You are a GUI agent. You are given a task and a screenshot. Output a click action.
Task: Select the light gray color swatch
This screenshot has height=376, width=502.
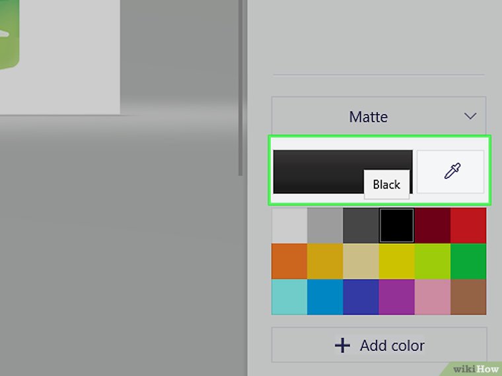pyautogui.click(x=325, y=226)
